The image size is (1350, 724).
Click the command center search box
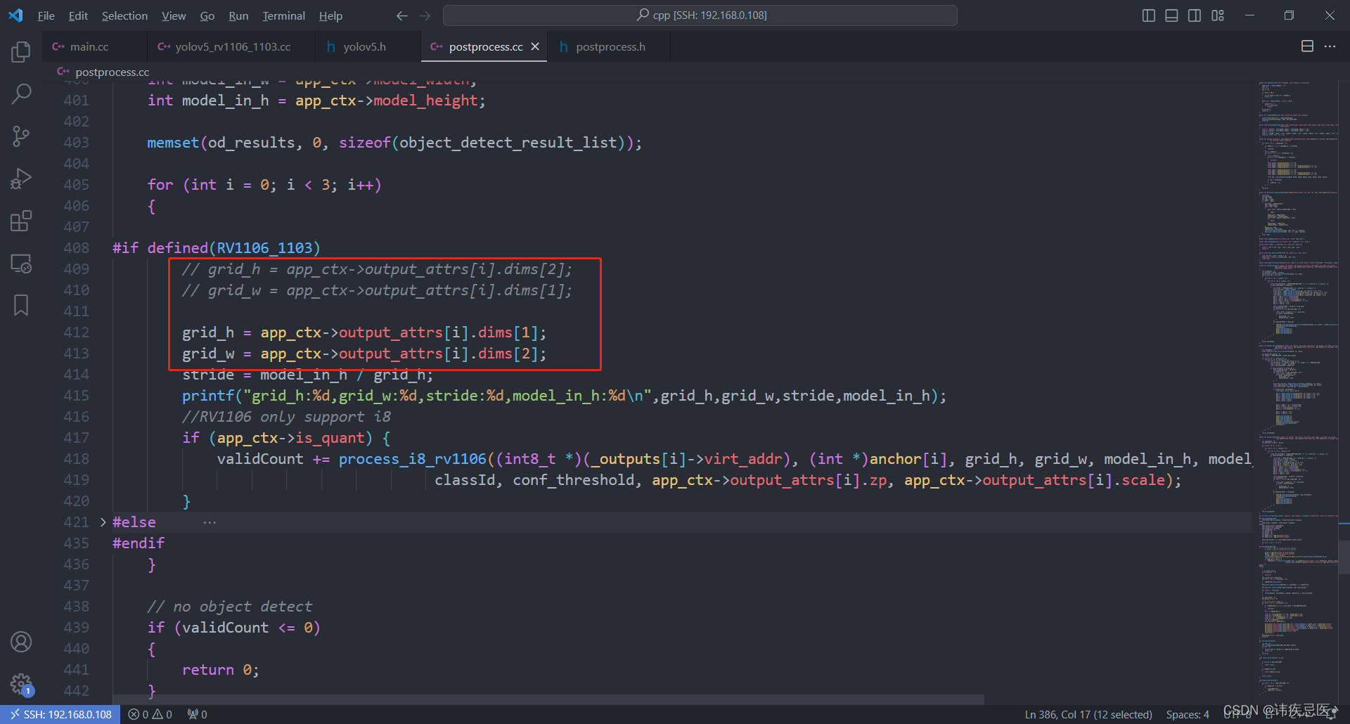pos(700,15)
